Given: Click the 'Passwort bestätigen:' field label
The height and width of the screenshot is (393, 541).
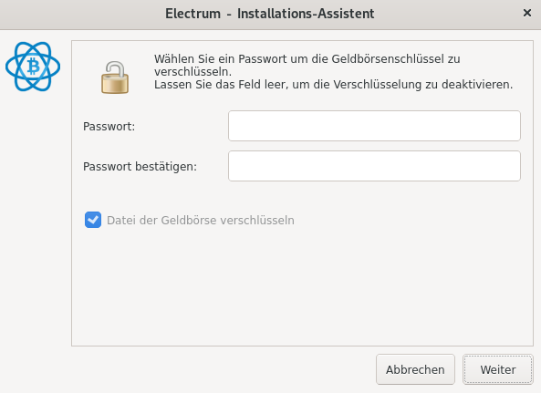Looking at the screenshot, I should pyautogui.click(x=140, y=167).
